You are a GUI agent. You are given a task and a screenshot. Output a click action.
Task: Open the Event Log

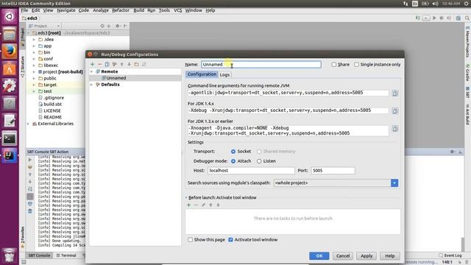point(450,255)
